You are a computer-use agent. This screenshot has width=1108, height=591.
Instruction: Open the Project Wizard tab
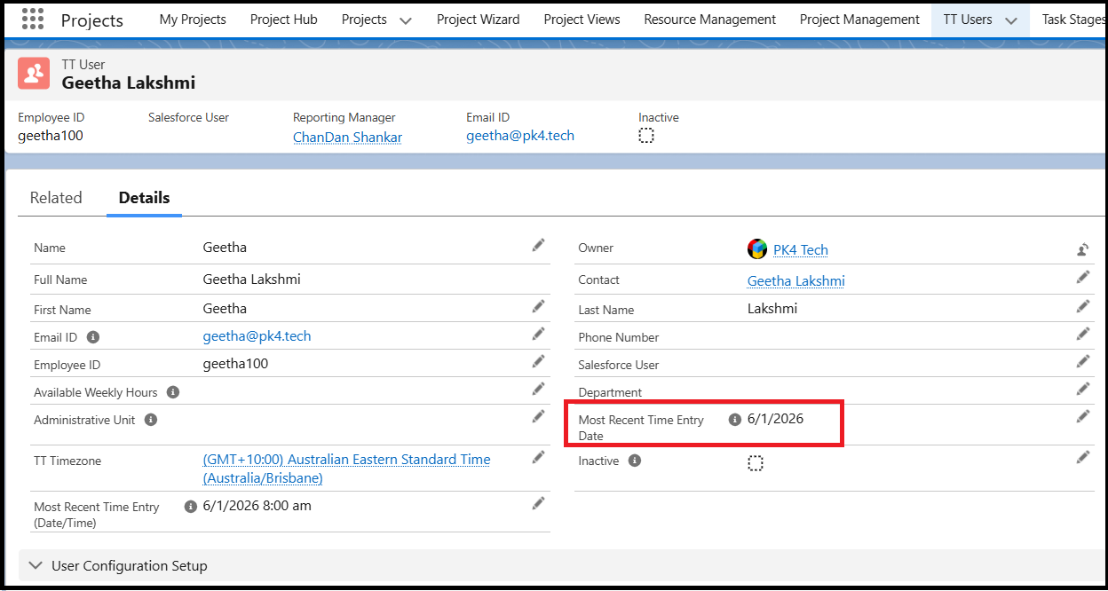pos(479,20)
